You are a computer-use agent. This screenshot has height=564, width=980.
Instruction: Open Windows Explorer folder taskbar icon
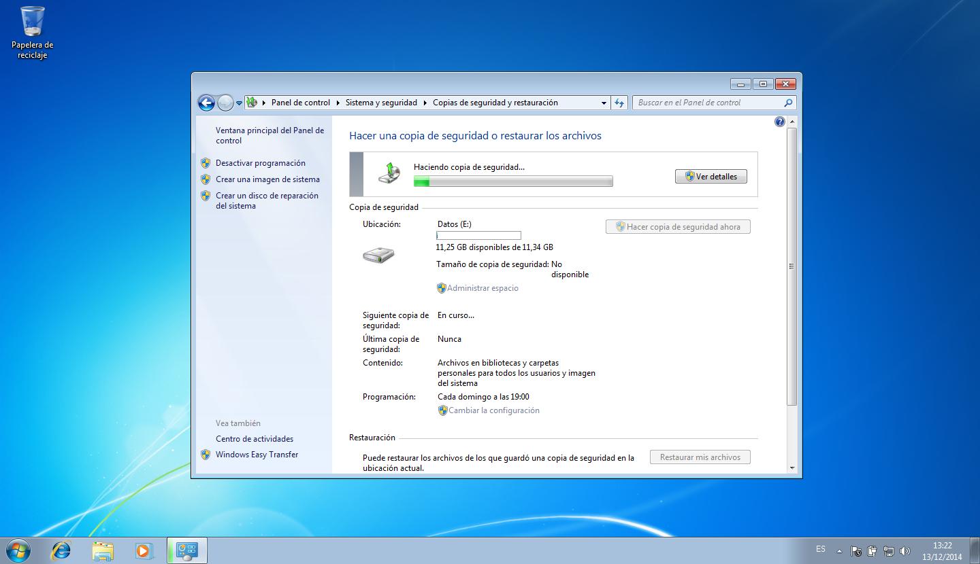[x=103, y=550]
